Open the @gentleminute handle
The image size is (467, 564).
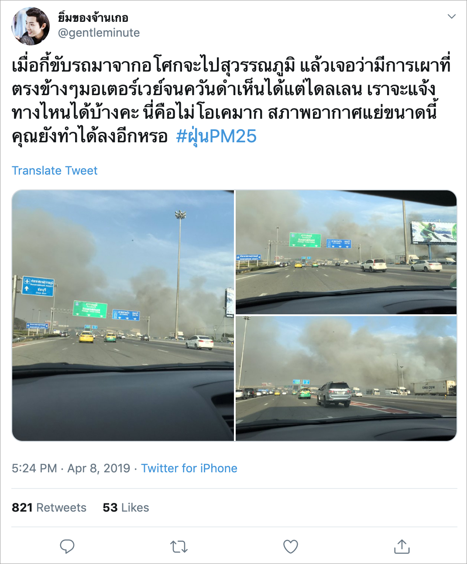click(x=99, y=33)
